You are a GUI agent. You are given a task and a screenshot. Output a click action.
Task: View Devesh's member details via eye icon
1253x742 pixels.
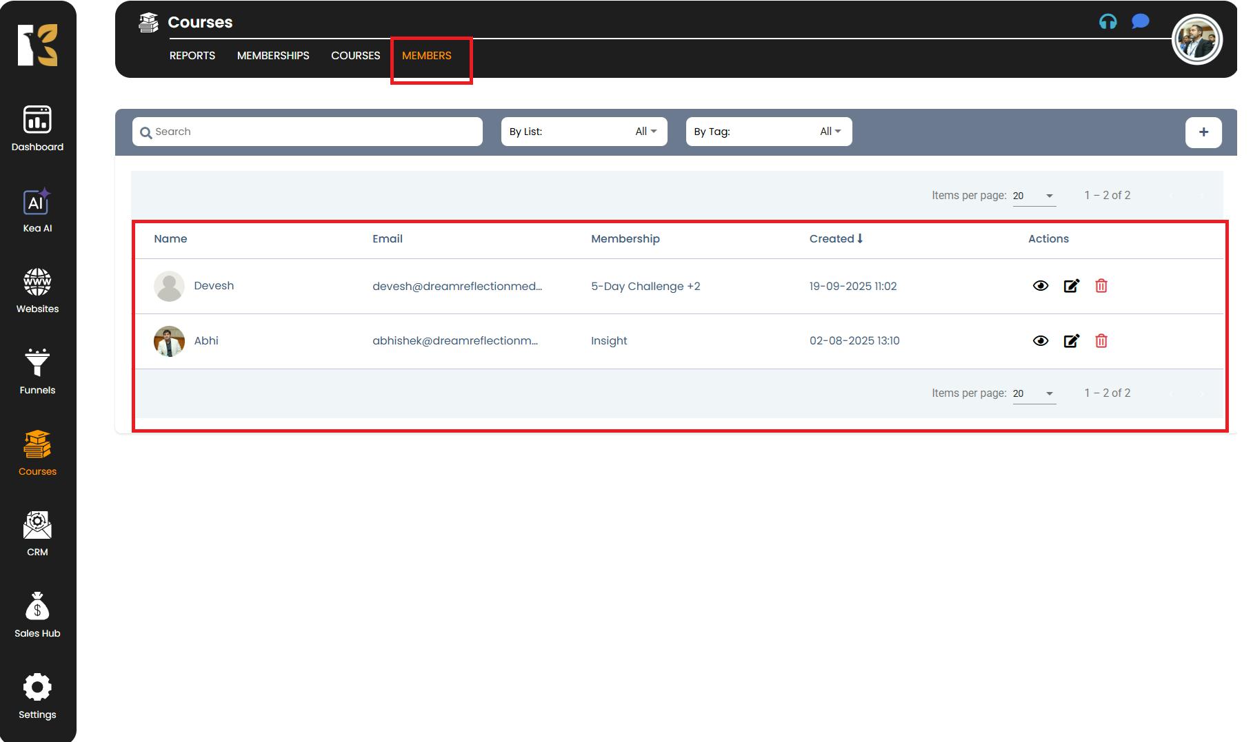click(1040, 286)
